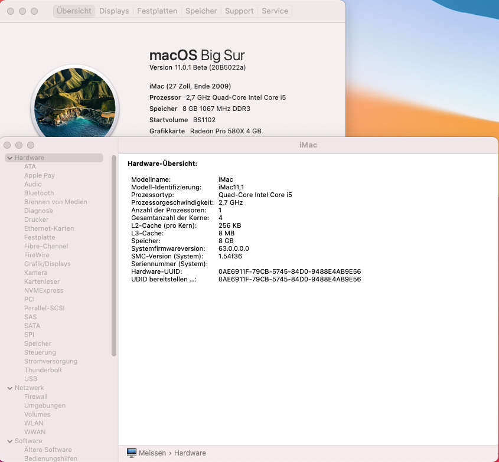
Task: Click the Hardware sidebar category row
Action: pos(54,158)
